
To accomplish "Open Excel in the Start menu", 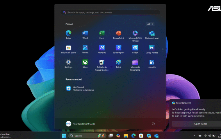I will pos(101,35).
